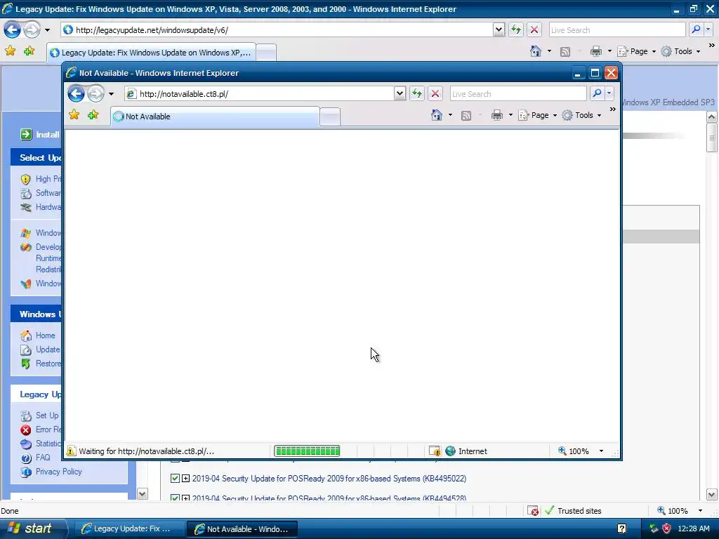Open Home link in Windows Update sidebar

pyautogui.click(x=46, y=335)
